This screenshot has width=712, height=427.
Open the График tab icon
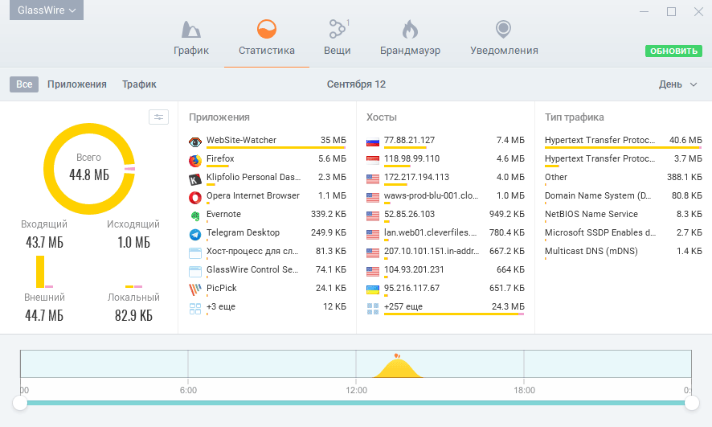point(190,30)
